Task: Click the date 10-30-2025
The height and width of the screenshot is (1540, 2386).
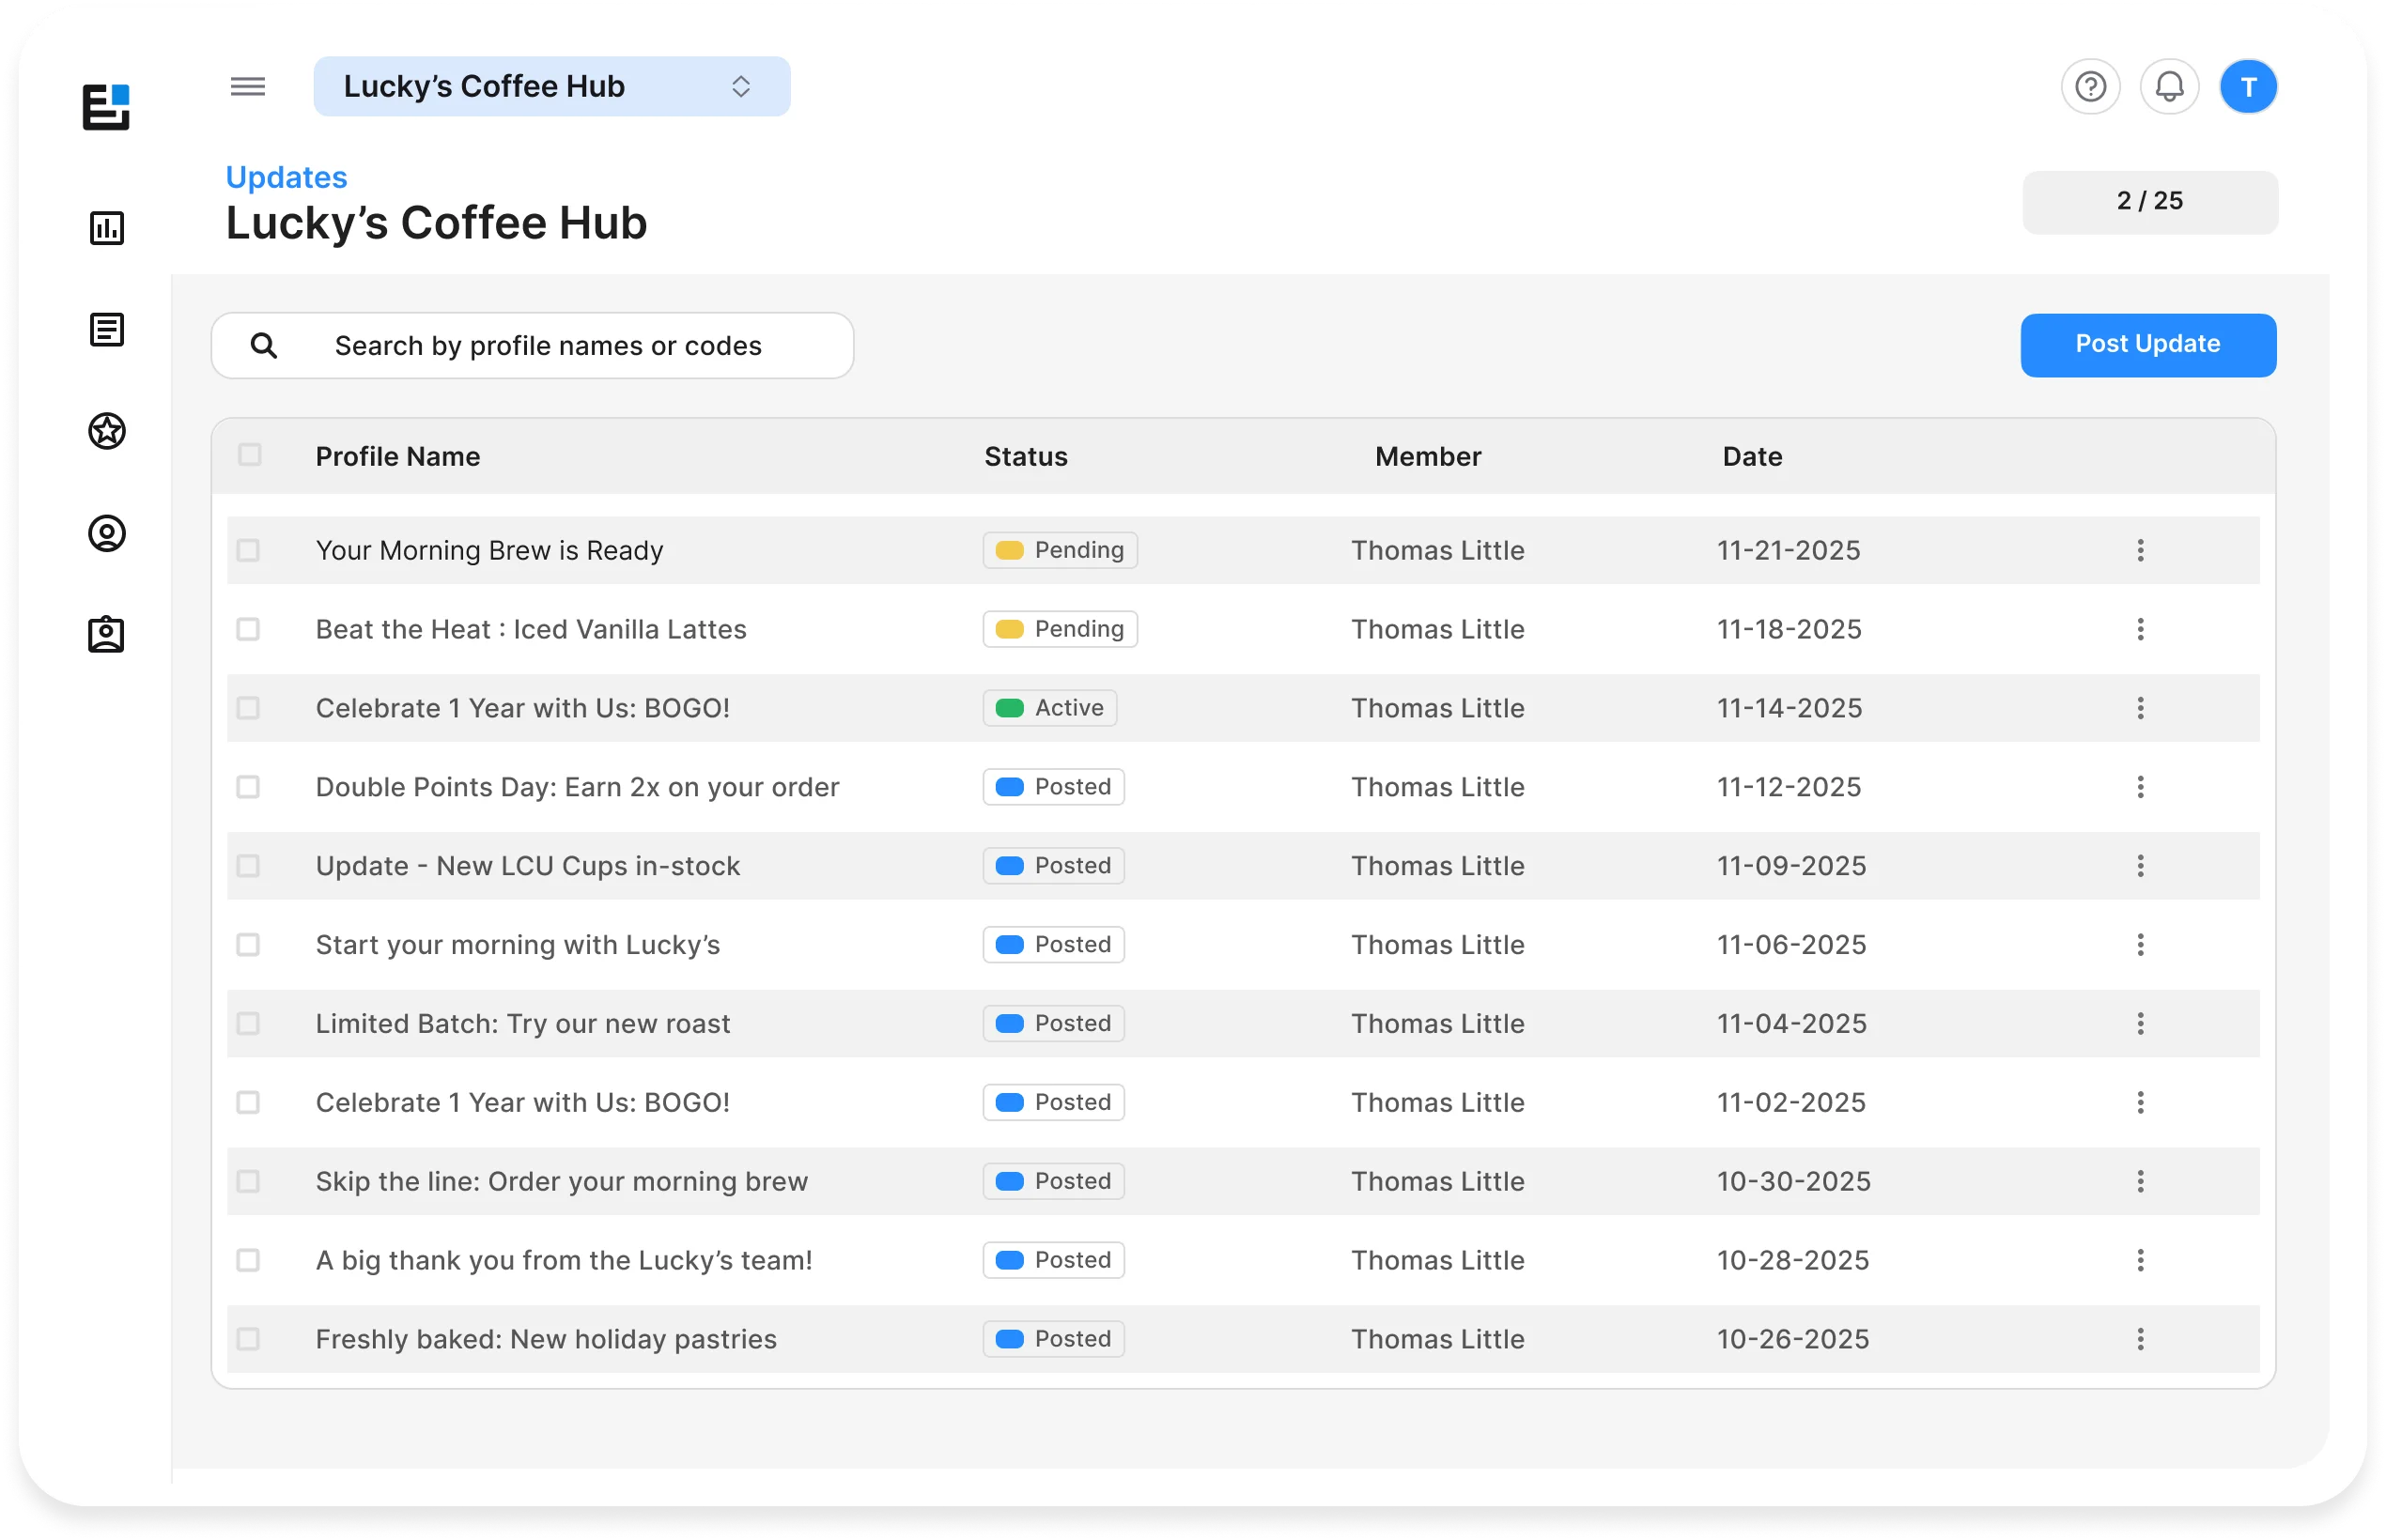Action: [x=1794, y=1181]
